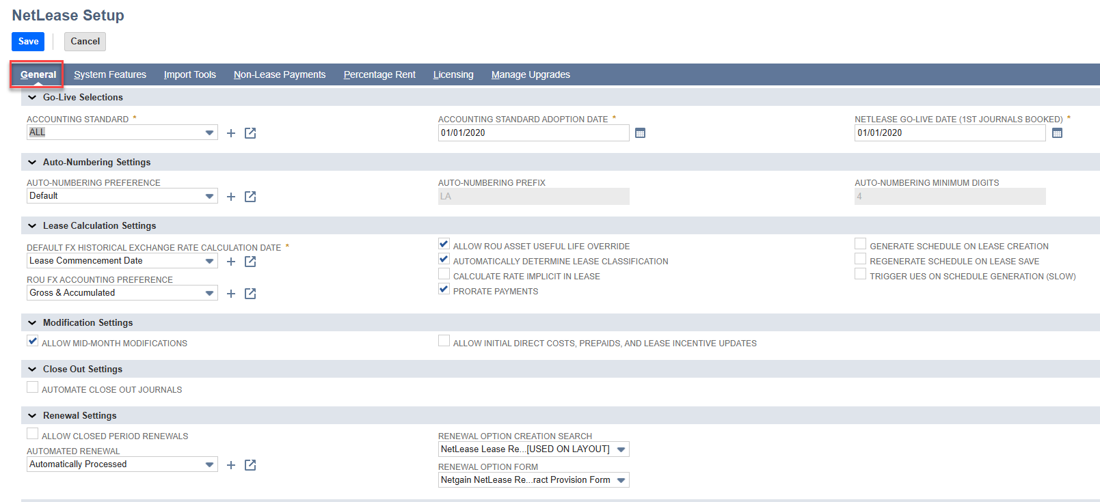Collapse the Lease Calculation Settings section
Screen dimensions: 1100x502
(32, 226)
